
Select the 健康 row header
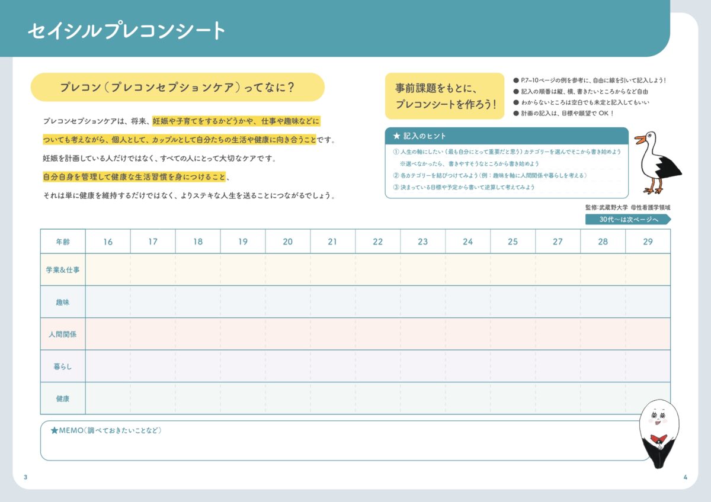pyautogui.click(x=62, y=398)
